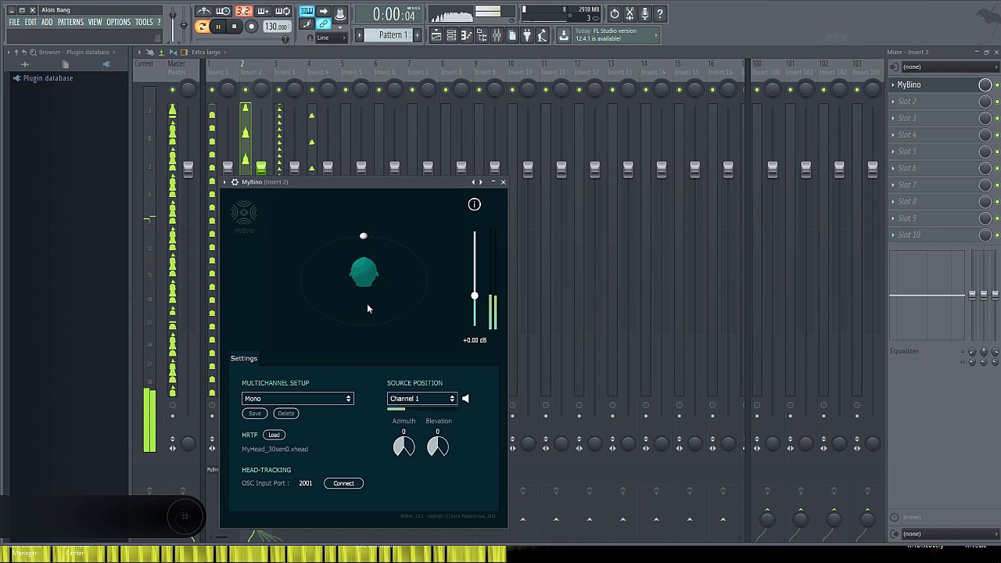Click the download update icon
1001x563 pixels.
point(563,35)
